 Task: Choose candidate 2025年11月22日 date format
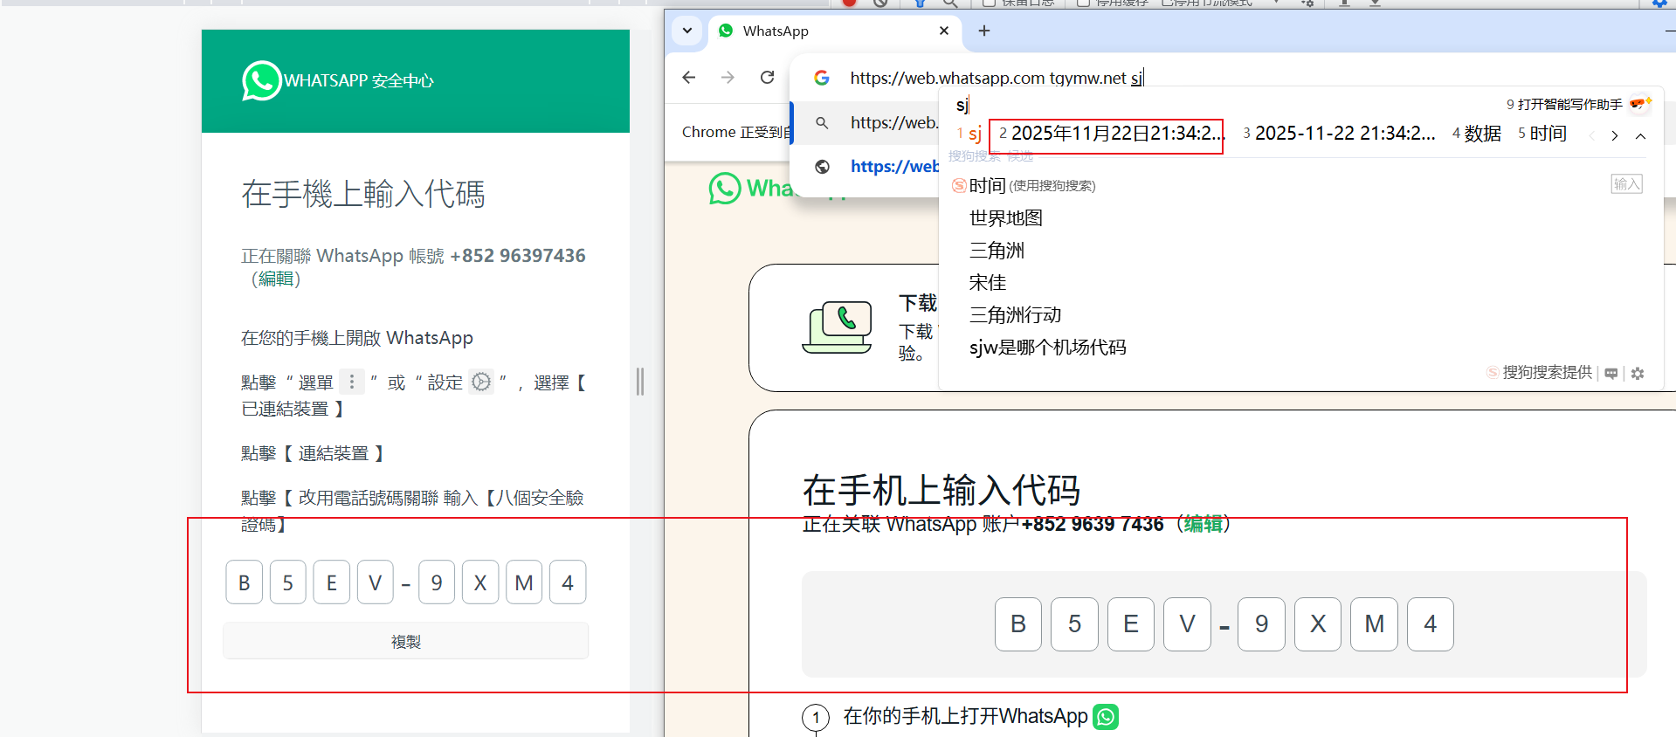click(x=1111, y=134)
